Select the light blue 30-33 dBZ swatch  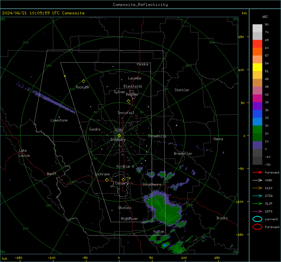tap(257, 121)
